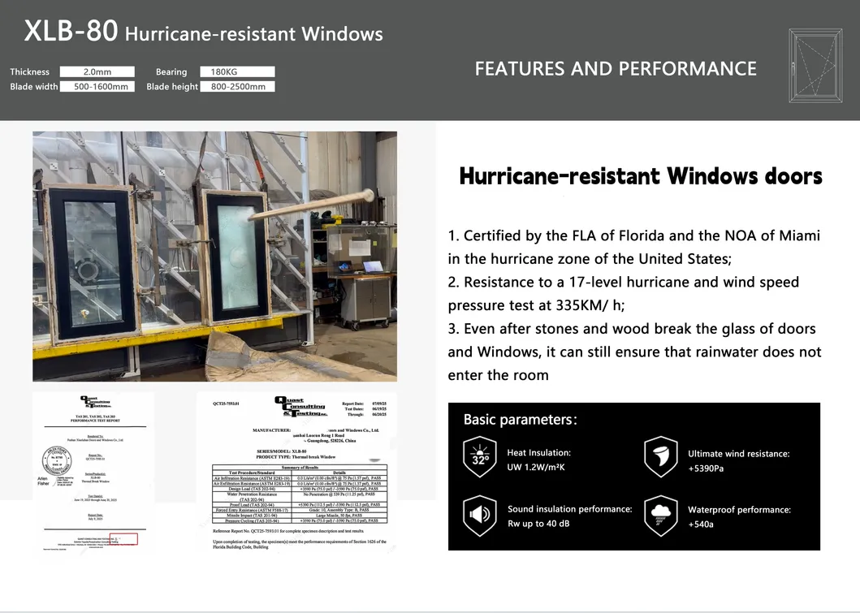Image resolution: width=860 pixels, height=613 pixels.
Task: Click the Blade height label
Action: [x=171, y=87]
